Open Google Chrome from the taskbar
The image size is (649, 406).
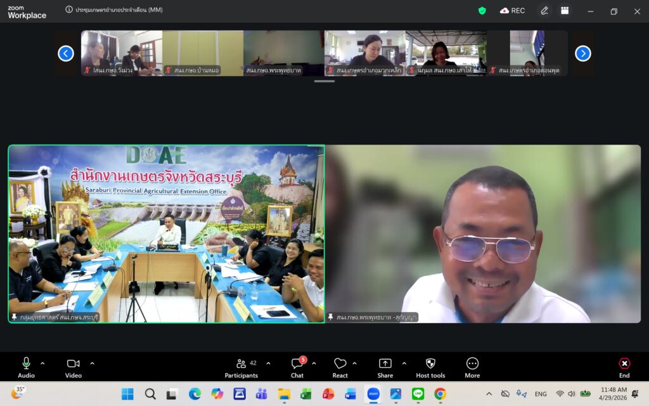[440, 394]
